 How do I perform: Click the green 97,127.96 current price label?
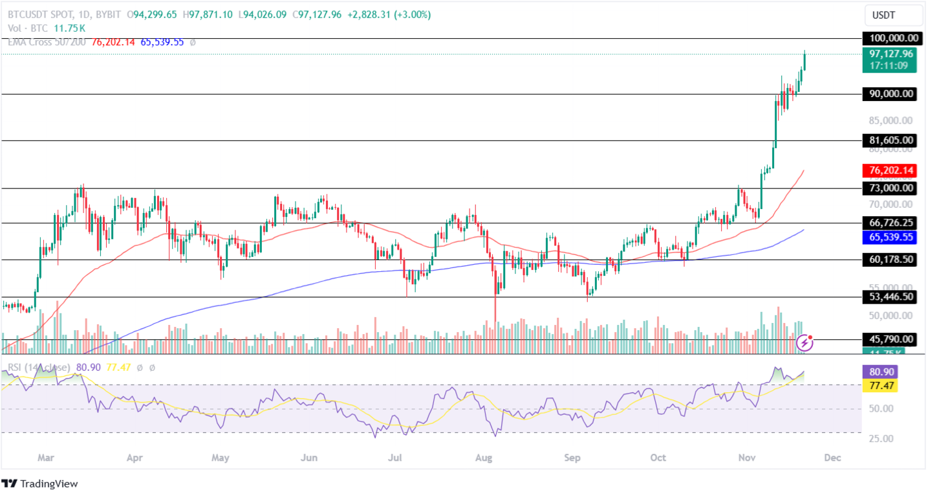tap(891, 54)
